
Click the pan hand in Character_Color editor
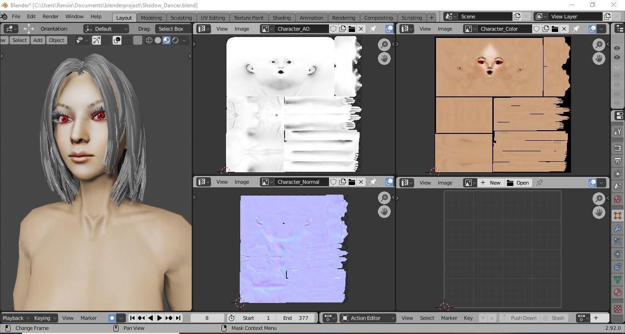click(599, 58)
